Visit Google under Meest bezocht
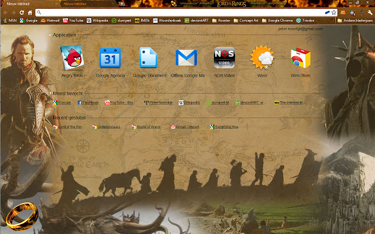The image size is (375, 234). point(62,103)
